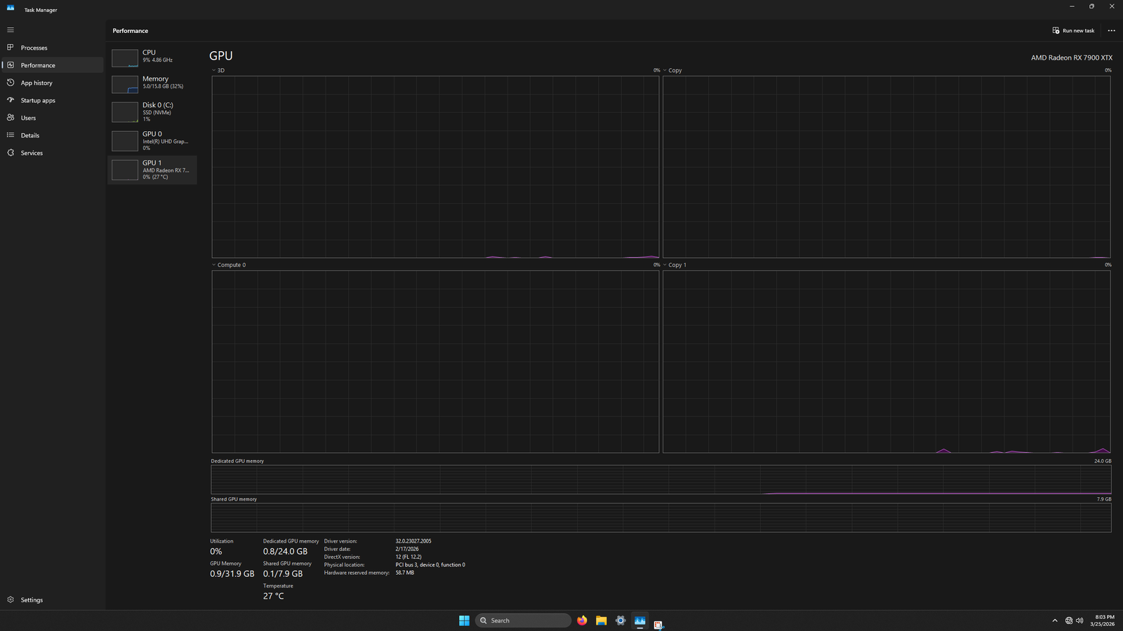This screenshot has width=1123, height=631.
Task: Select the CPU performance thumbnail
Action: click(152, 57)
